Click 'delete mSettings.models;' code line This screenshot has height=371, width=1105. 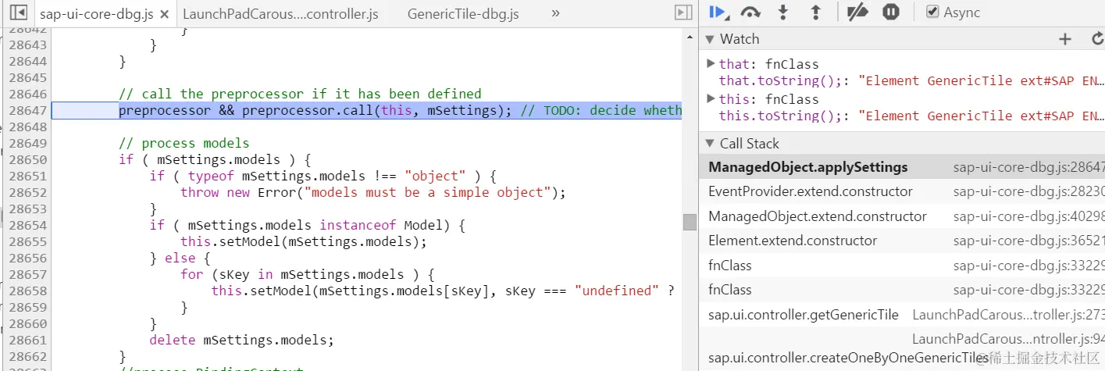tap(241, 340)
